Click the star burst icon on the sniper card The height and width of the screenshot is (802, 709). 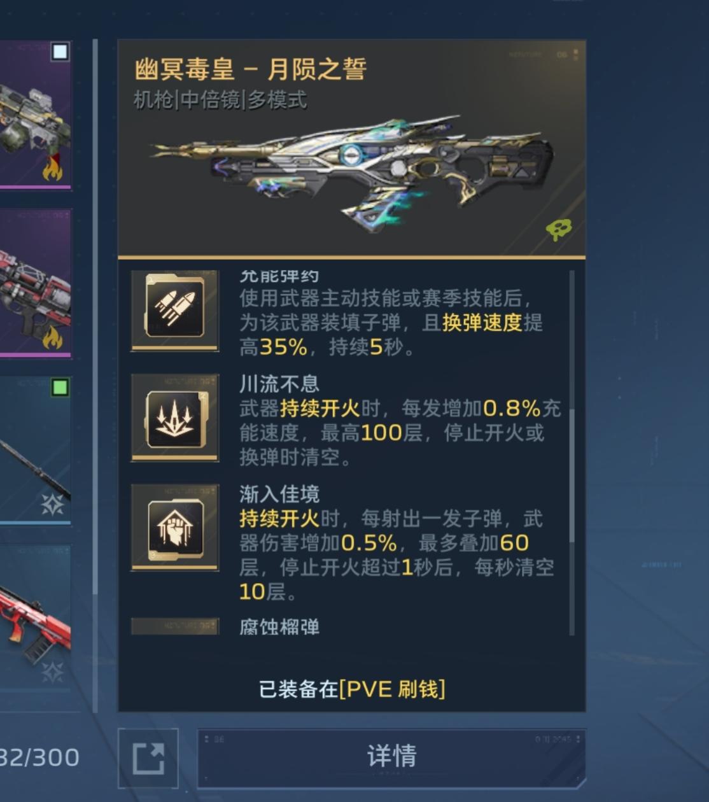tap(52, 504)
